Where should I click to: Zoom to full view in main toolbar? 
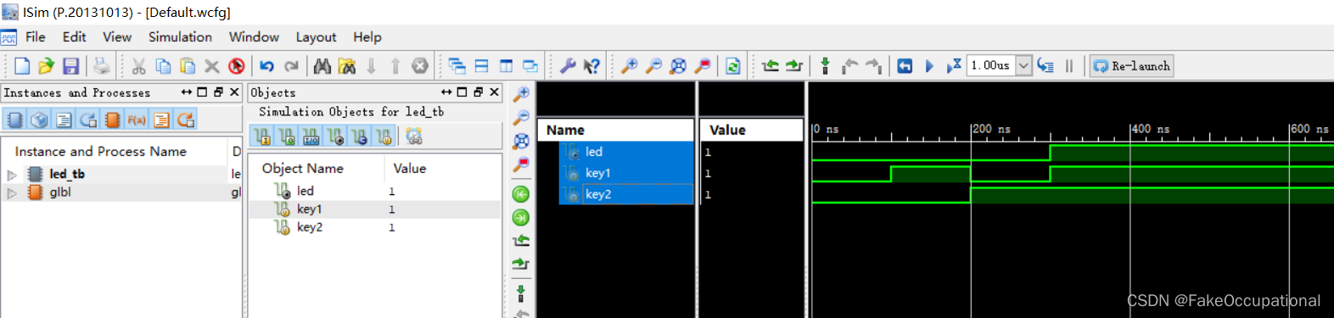tap(678, 66)
